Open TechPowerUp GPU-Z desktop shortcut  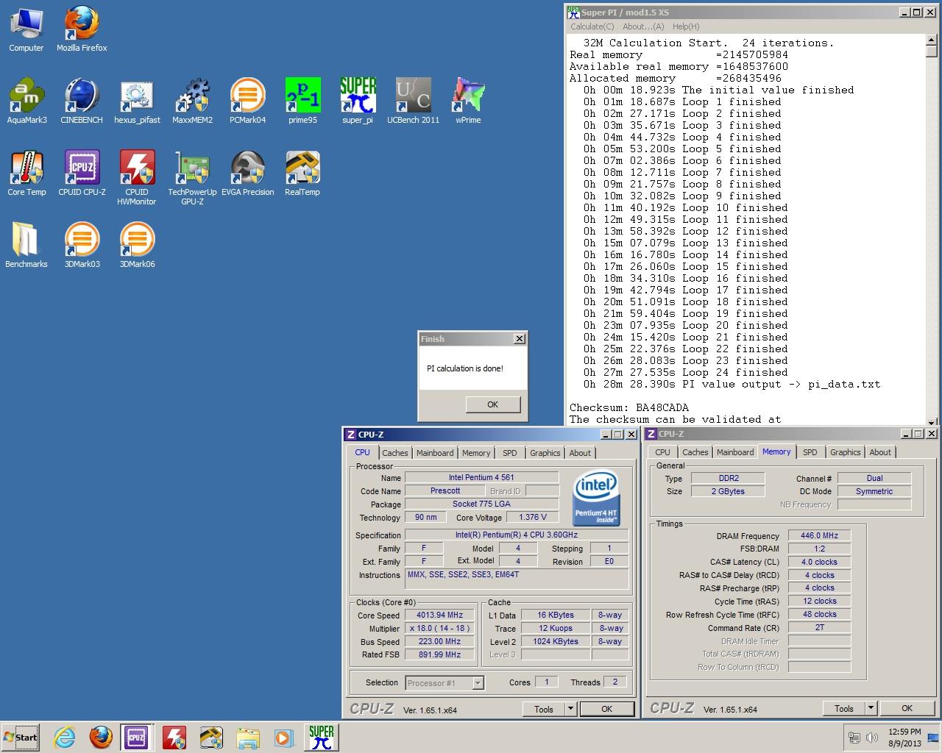[192, 178]
